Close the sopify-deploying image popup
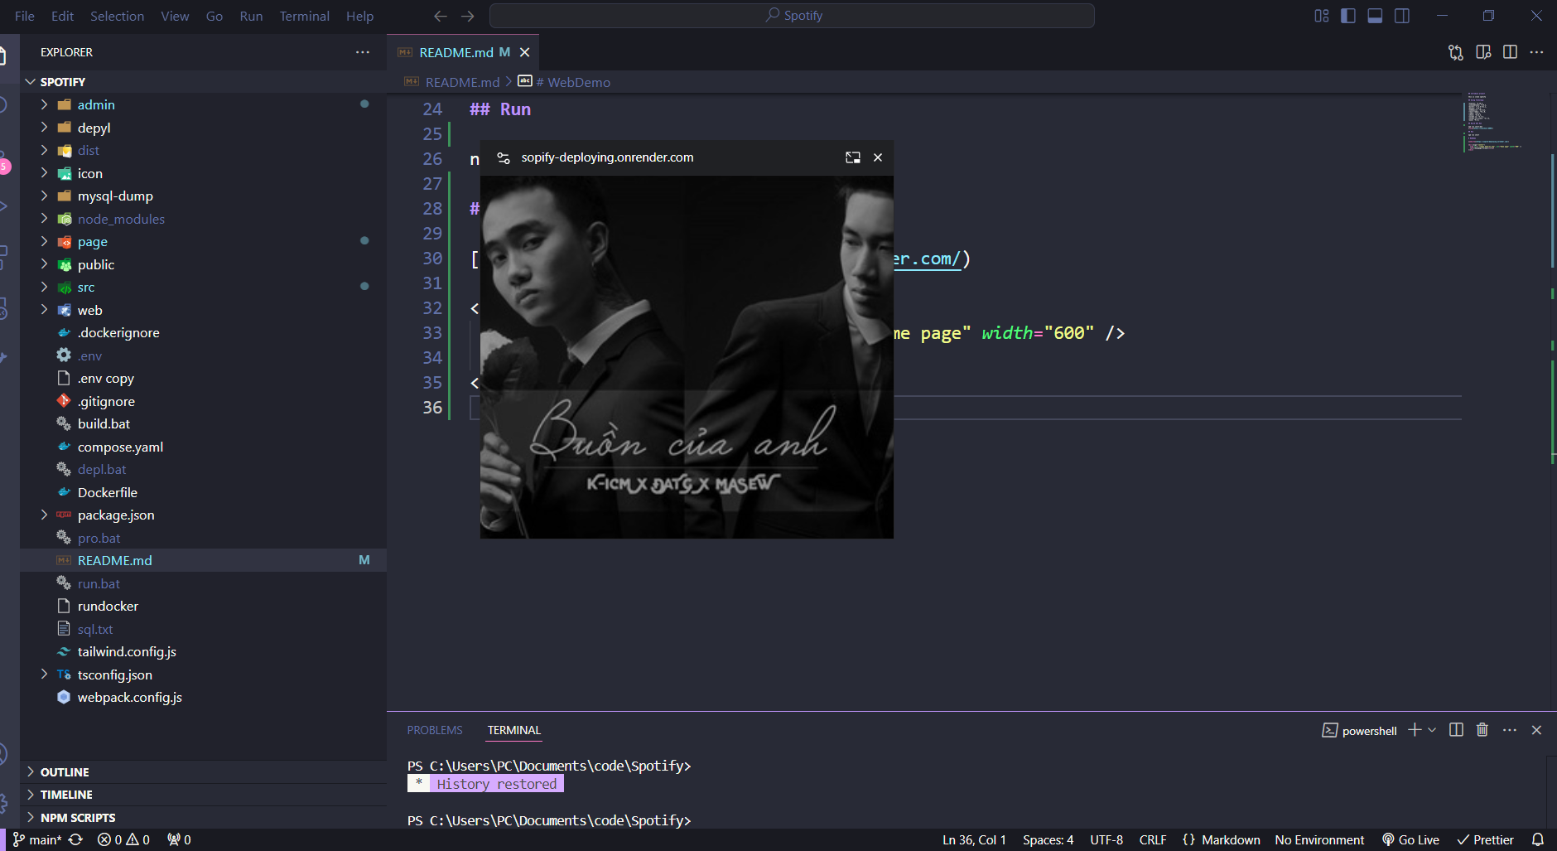Screen dimensions: 1557x851 (878, 157)
